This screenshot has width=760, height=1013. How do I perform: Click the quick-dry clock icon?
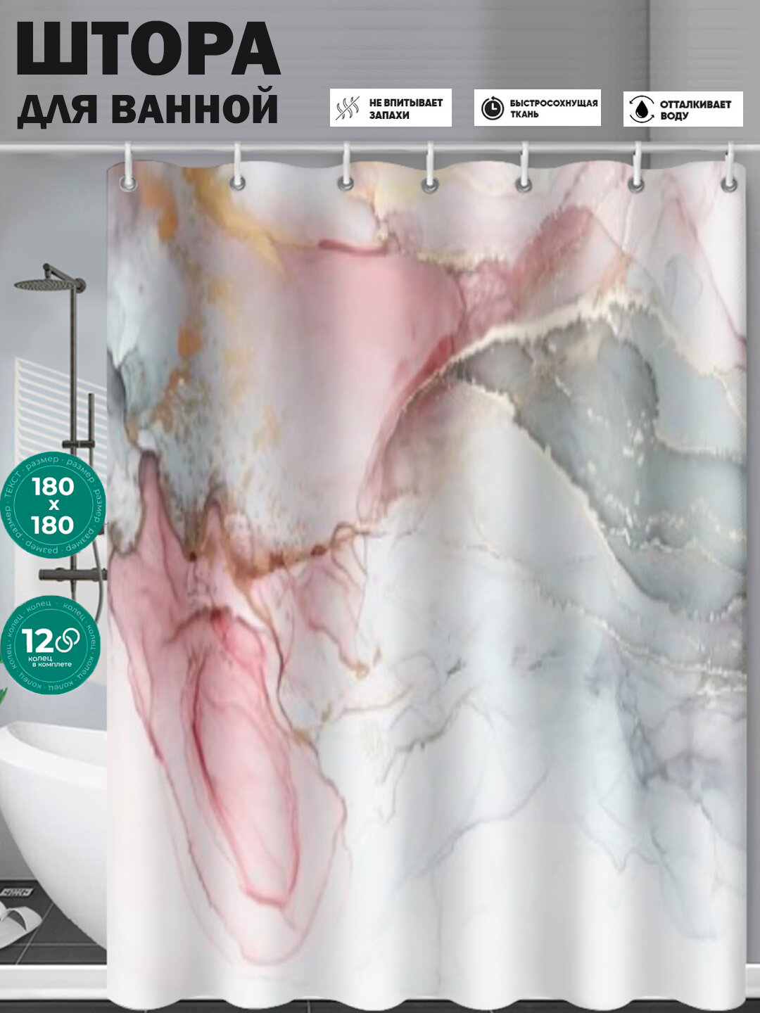(493, 108)
